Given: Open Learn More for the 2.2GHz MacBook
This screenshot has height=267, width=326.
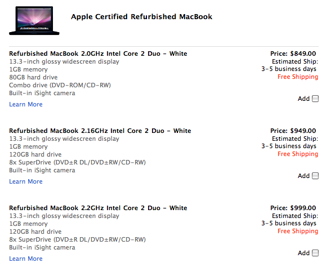Looking at the screenshot, I should [x=26, y=259].
